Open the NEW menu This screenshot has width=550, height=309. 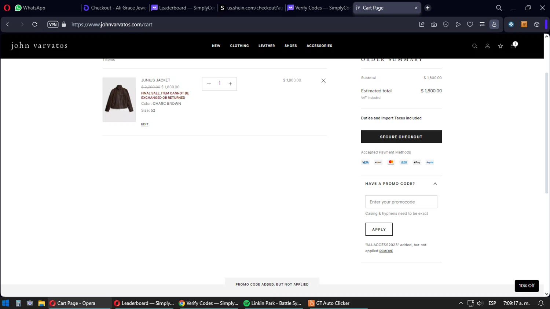tap(216, 46)
